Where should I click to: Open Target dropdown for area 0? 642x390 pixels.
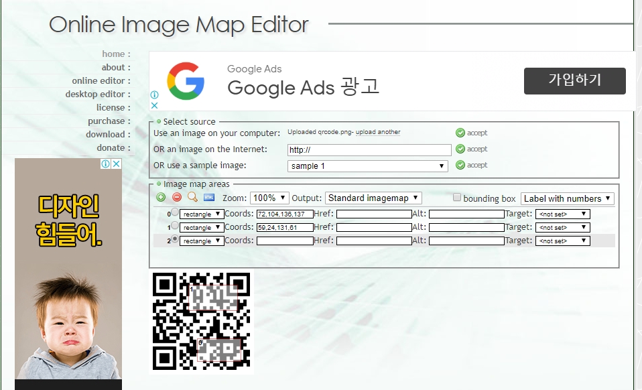pyautogui.click(x=562, y=214)
